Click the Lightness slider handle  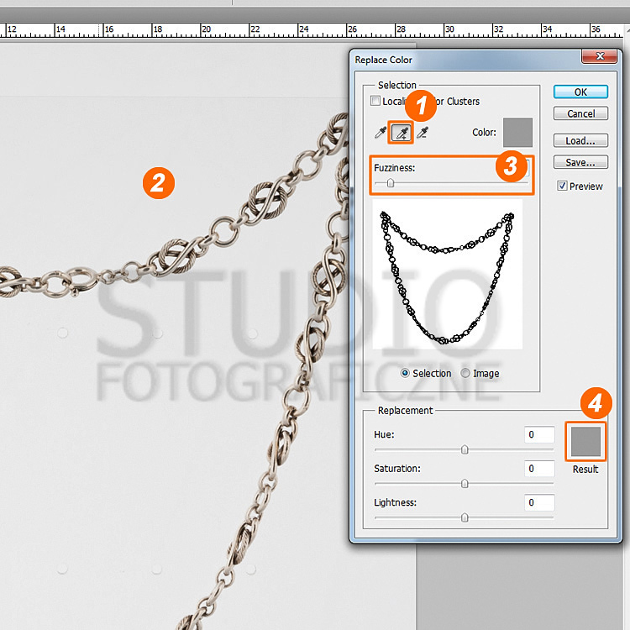click(465, 517)
